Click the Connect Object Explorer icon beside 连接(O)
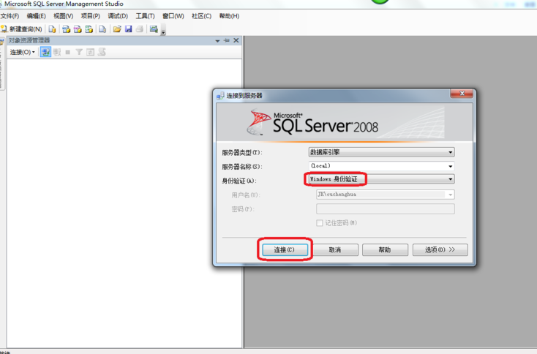Viewport: 537px width, 354px height. pyautogui.click(x=45, y=52)
